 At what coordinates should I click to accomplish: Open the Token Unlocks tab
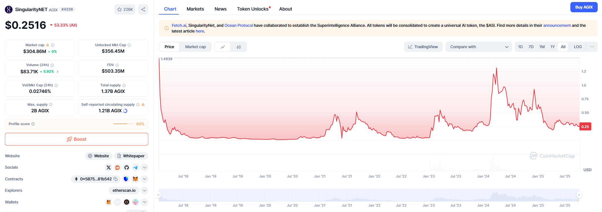click(253, 9)
